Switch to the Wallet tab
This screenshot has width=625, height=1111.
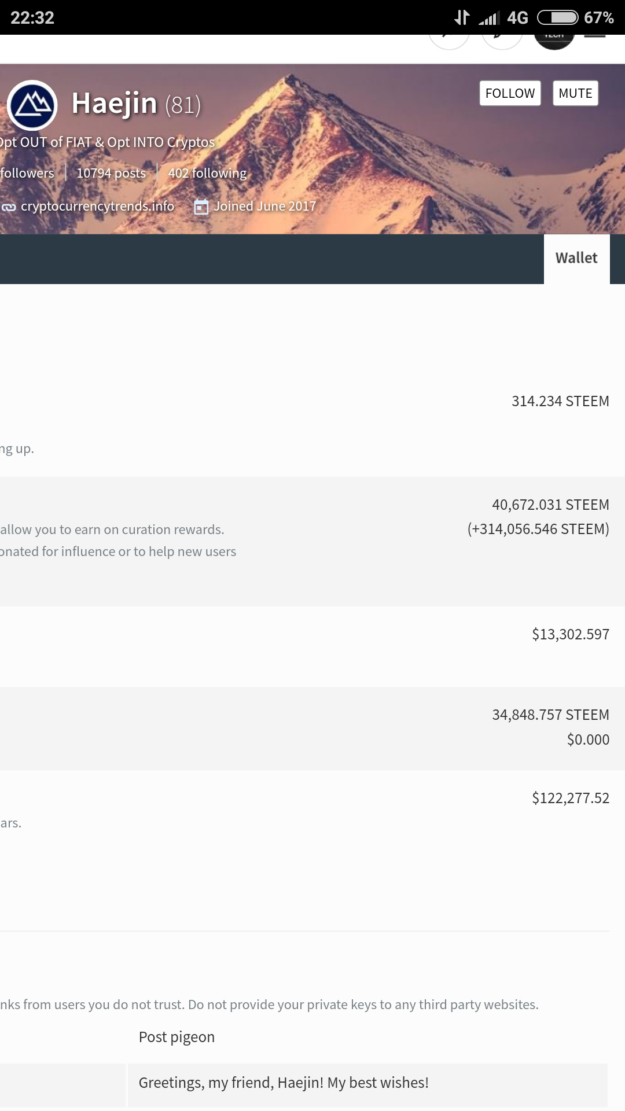click(576, 258)
